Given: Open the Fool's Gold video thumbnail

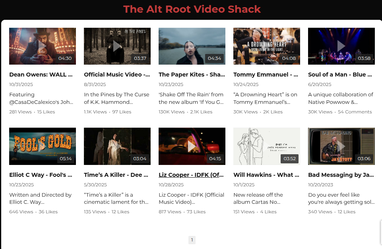Looking at the screenshot, I should (42, 146).
